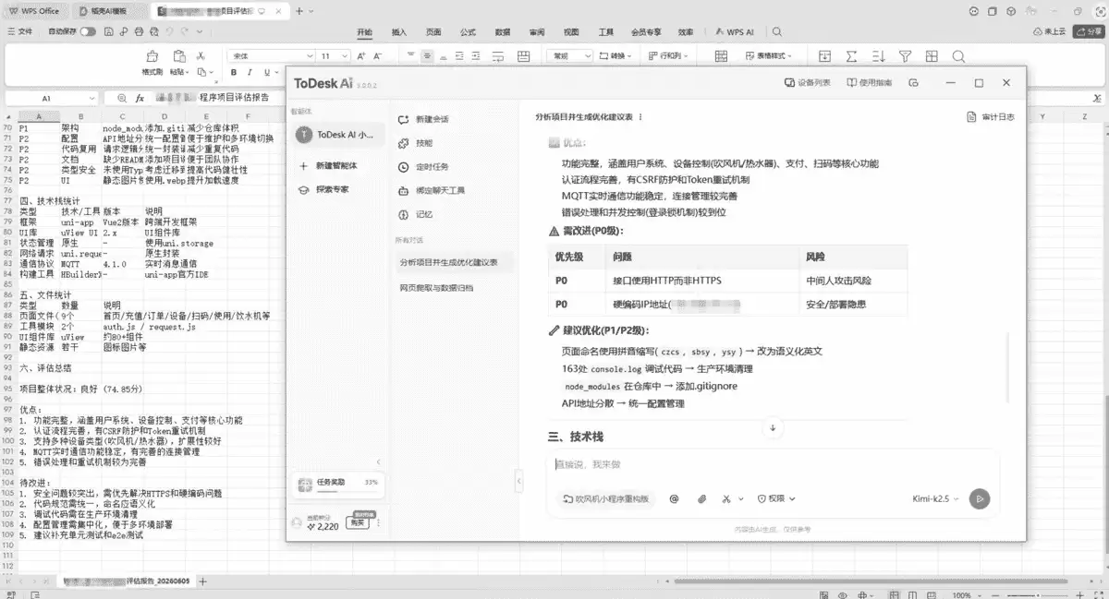Open the tools dropdown beside paperclip

tap(732, 498)
